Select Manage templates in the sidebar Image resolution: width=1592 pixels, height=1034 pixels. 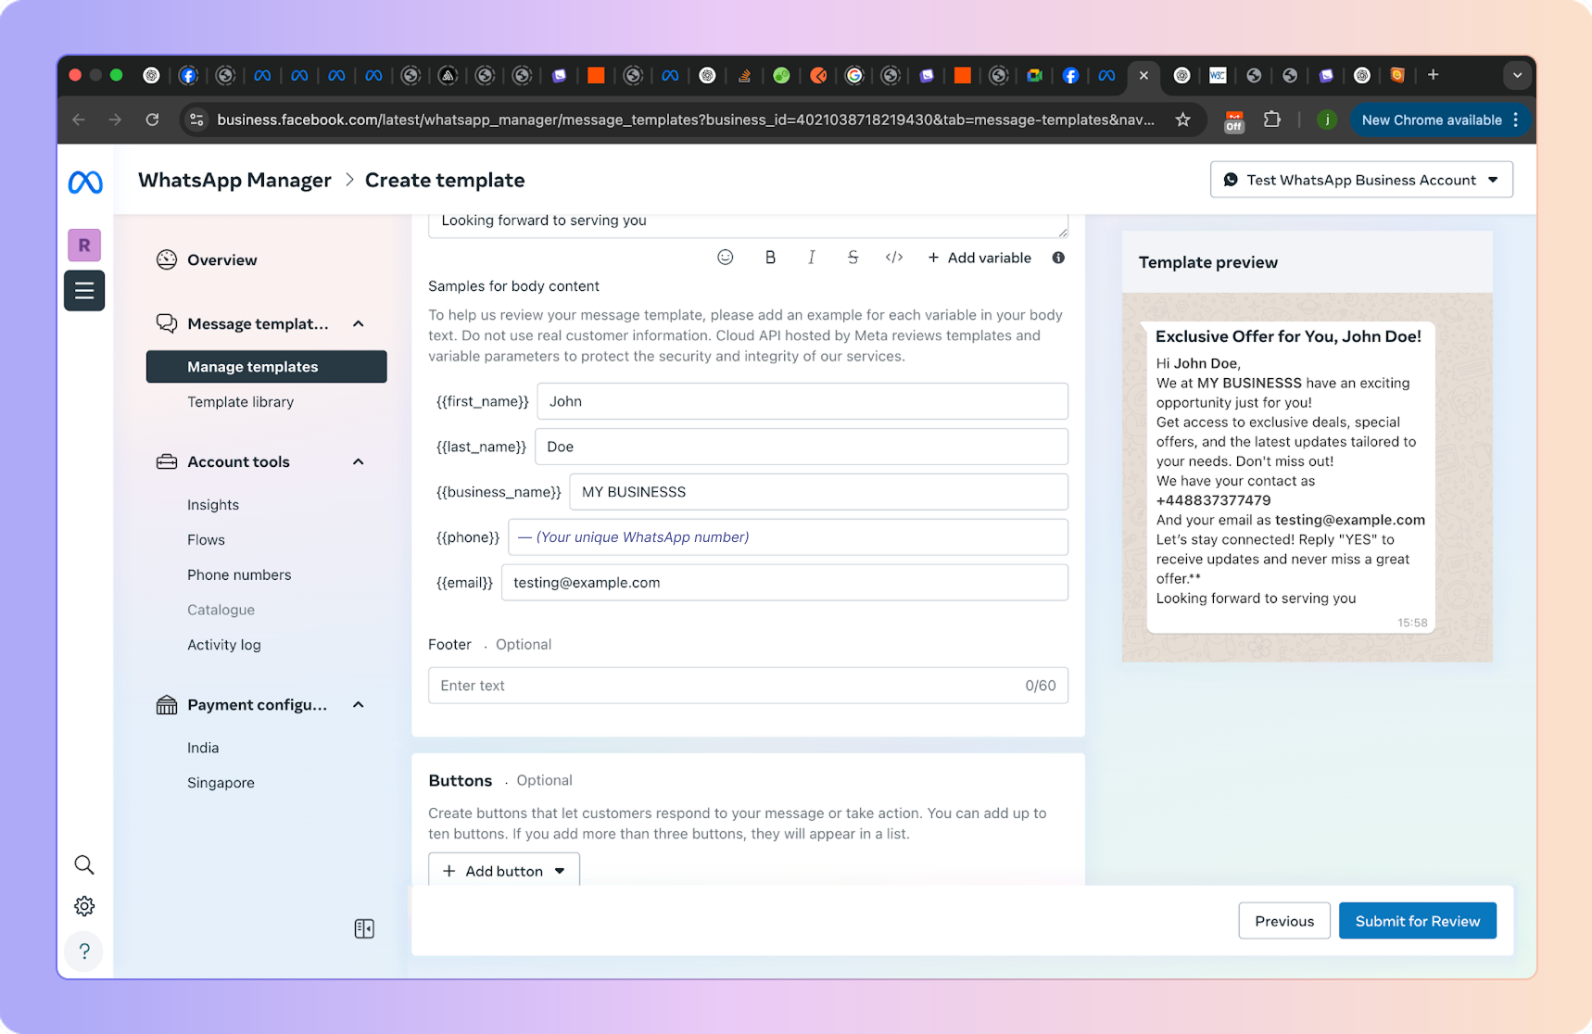coord(267,367)
